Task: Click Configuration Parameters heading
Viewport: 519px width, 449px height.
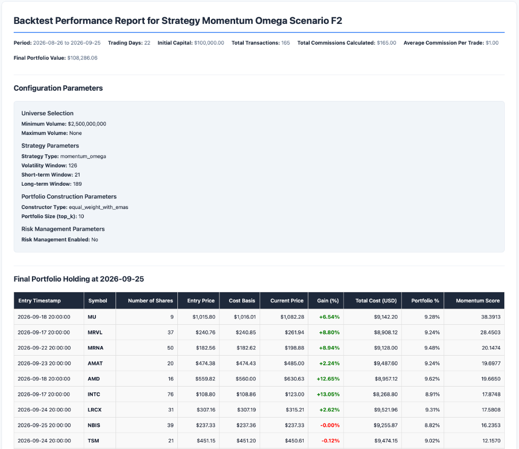Action: coord(58,88)
